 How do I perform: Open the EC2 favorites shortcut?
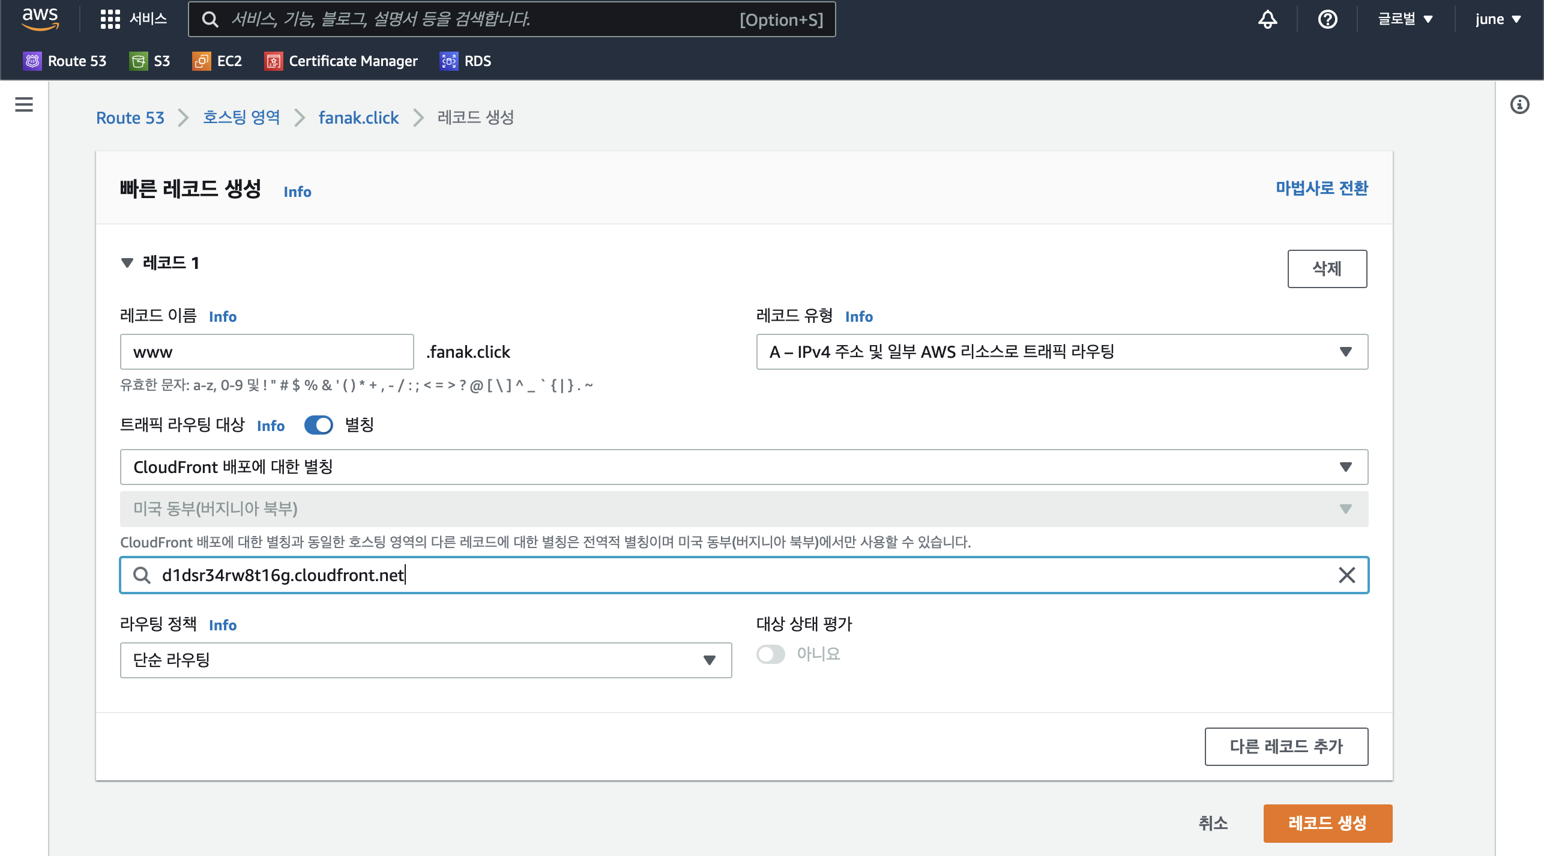217,61
